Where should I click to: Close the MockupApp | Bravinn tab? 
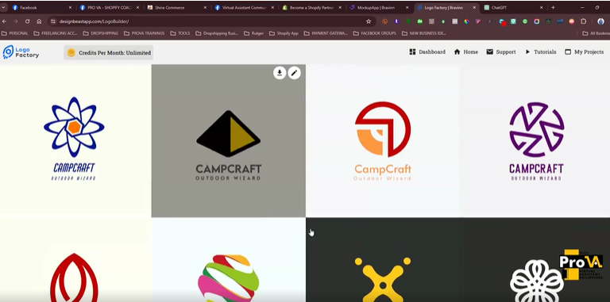407,7
